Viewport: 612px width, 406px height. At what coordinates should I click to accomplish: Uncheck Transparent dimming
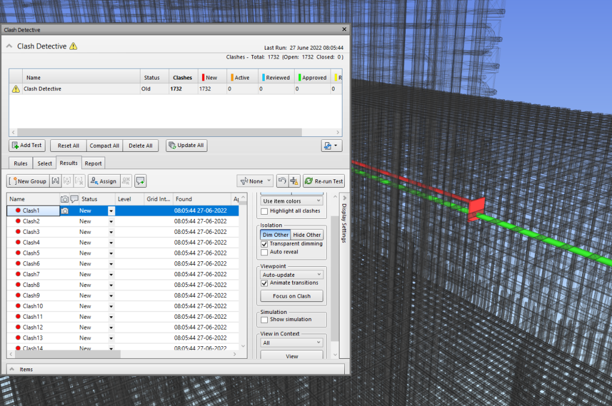point(265,244)
